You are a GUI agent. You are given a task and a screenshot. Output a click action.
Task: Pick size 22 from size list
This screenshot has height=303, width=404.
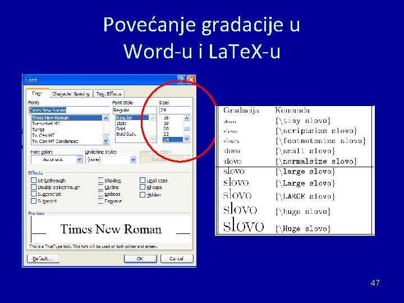[166, 134]
